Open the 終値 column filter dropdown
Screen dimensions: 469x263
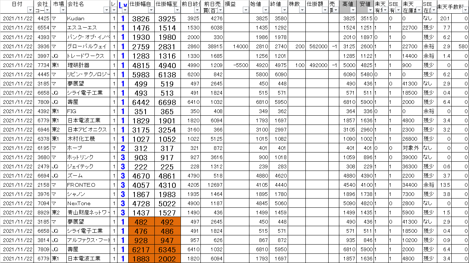tap(285, 10)
